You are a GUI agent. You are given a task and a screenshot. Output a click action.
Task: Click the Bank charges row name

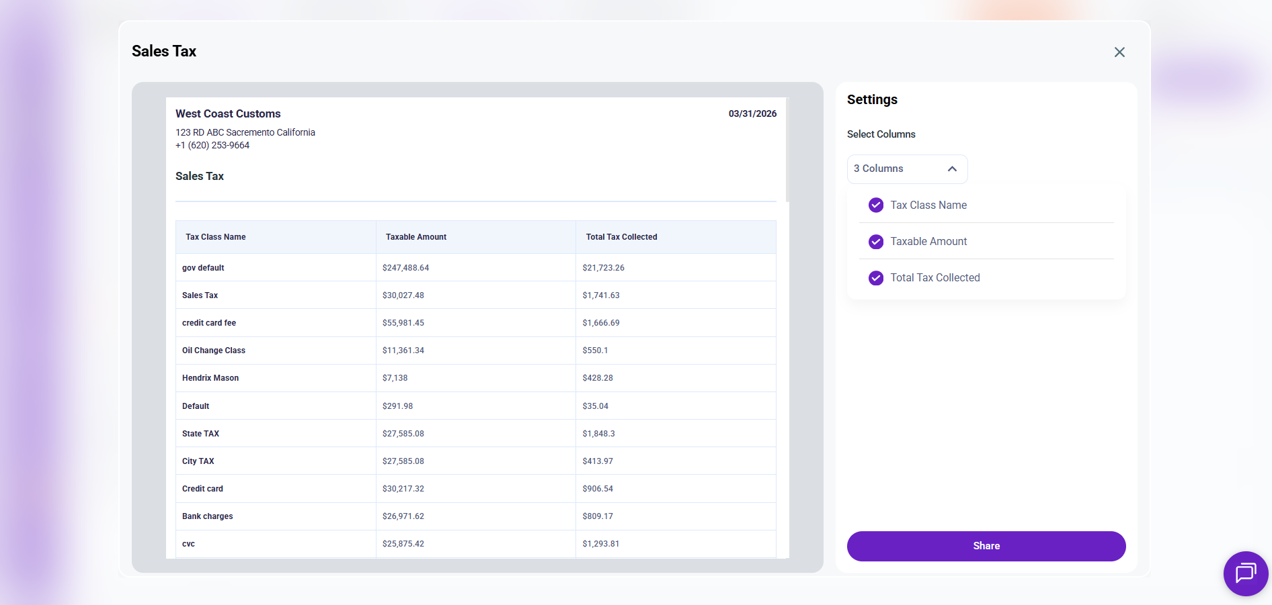207,516
